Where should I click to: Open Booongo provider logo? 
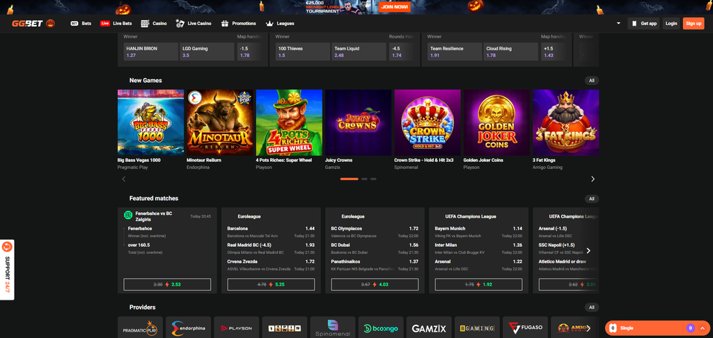[x=381, y=328]
